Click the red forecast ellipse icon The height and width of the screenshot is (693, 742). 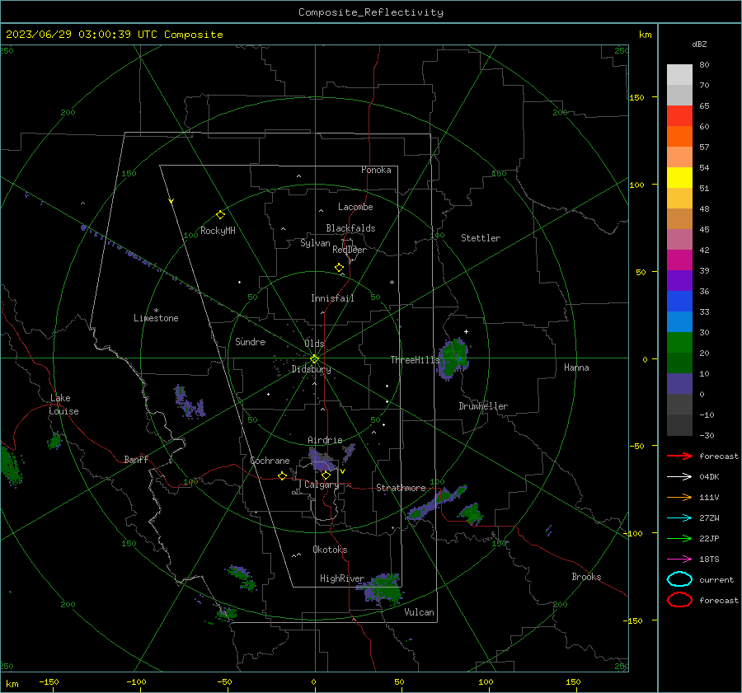[x=679, y=600]
